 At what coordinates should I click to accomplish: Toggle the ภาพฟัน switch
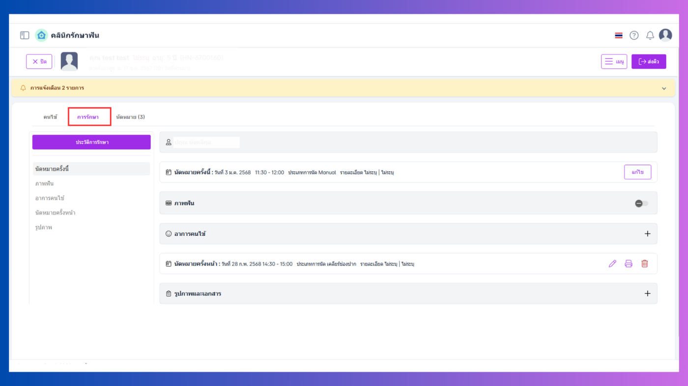(x=641, y=203)
